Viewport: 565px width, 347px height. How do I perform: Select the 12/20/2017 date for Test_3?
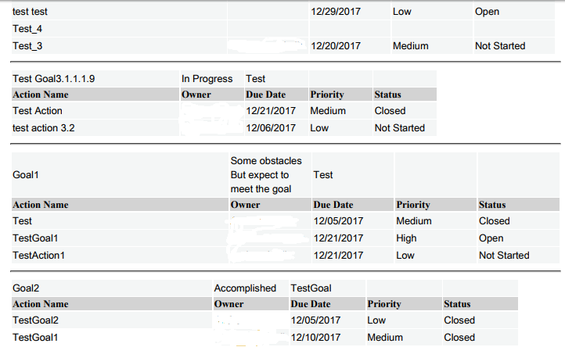pyautogui.click(x=336, y=46)
